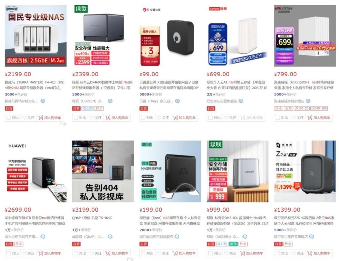
Task: Click heart 关注 icon on the QNAP TS-464C item
Action: click(x=92, y=253)
